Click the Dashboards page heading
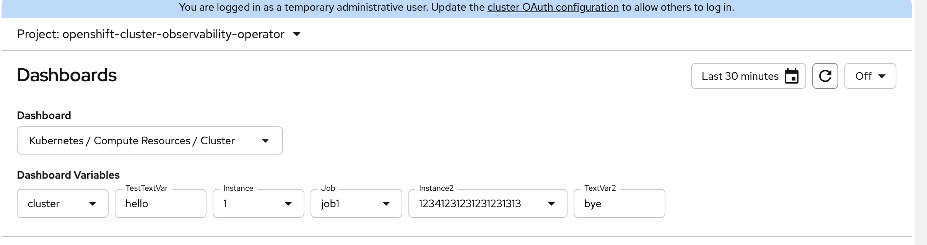Image resolution: width=927 pixels, height=245 pixels. 67,75
